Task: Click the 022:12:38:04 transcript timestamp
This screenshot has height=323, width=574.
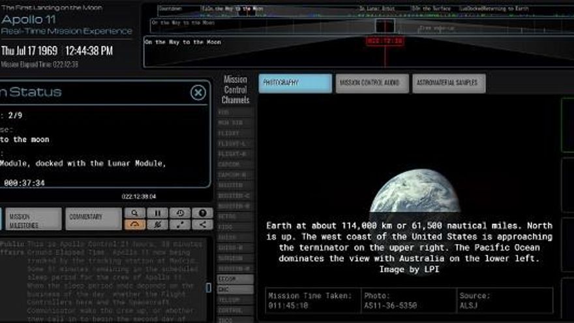Action: [139, 196]
